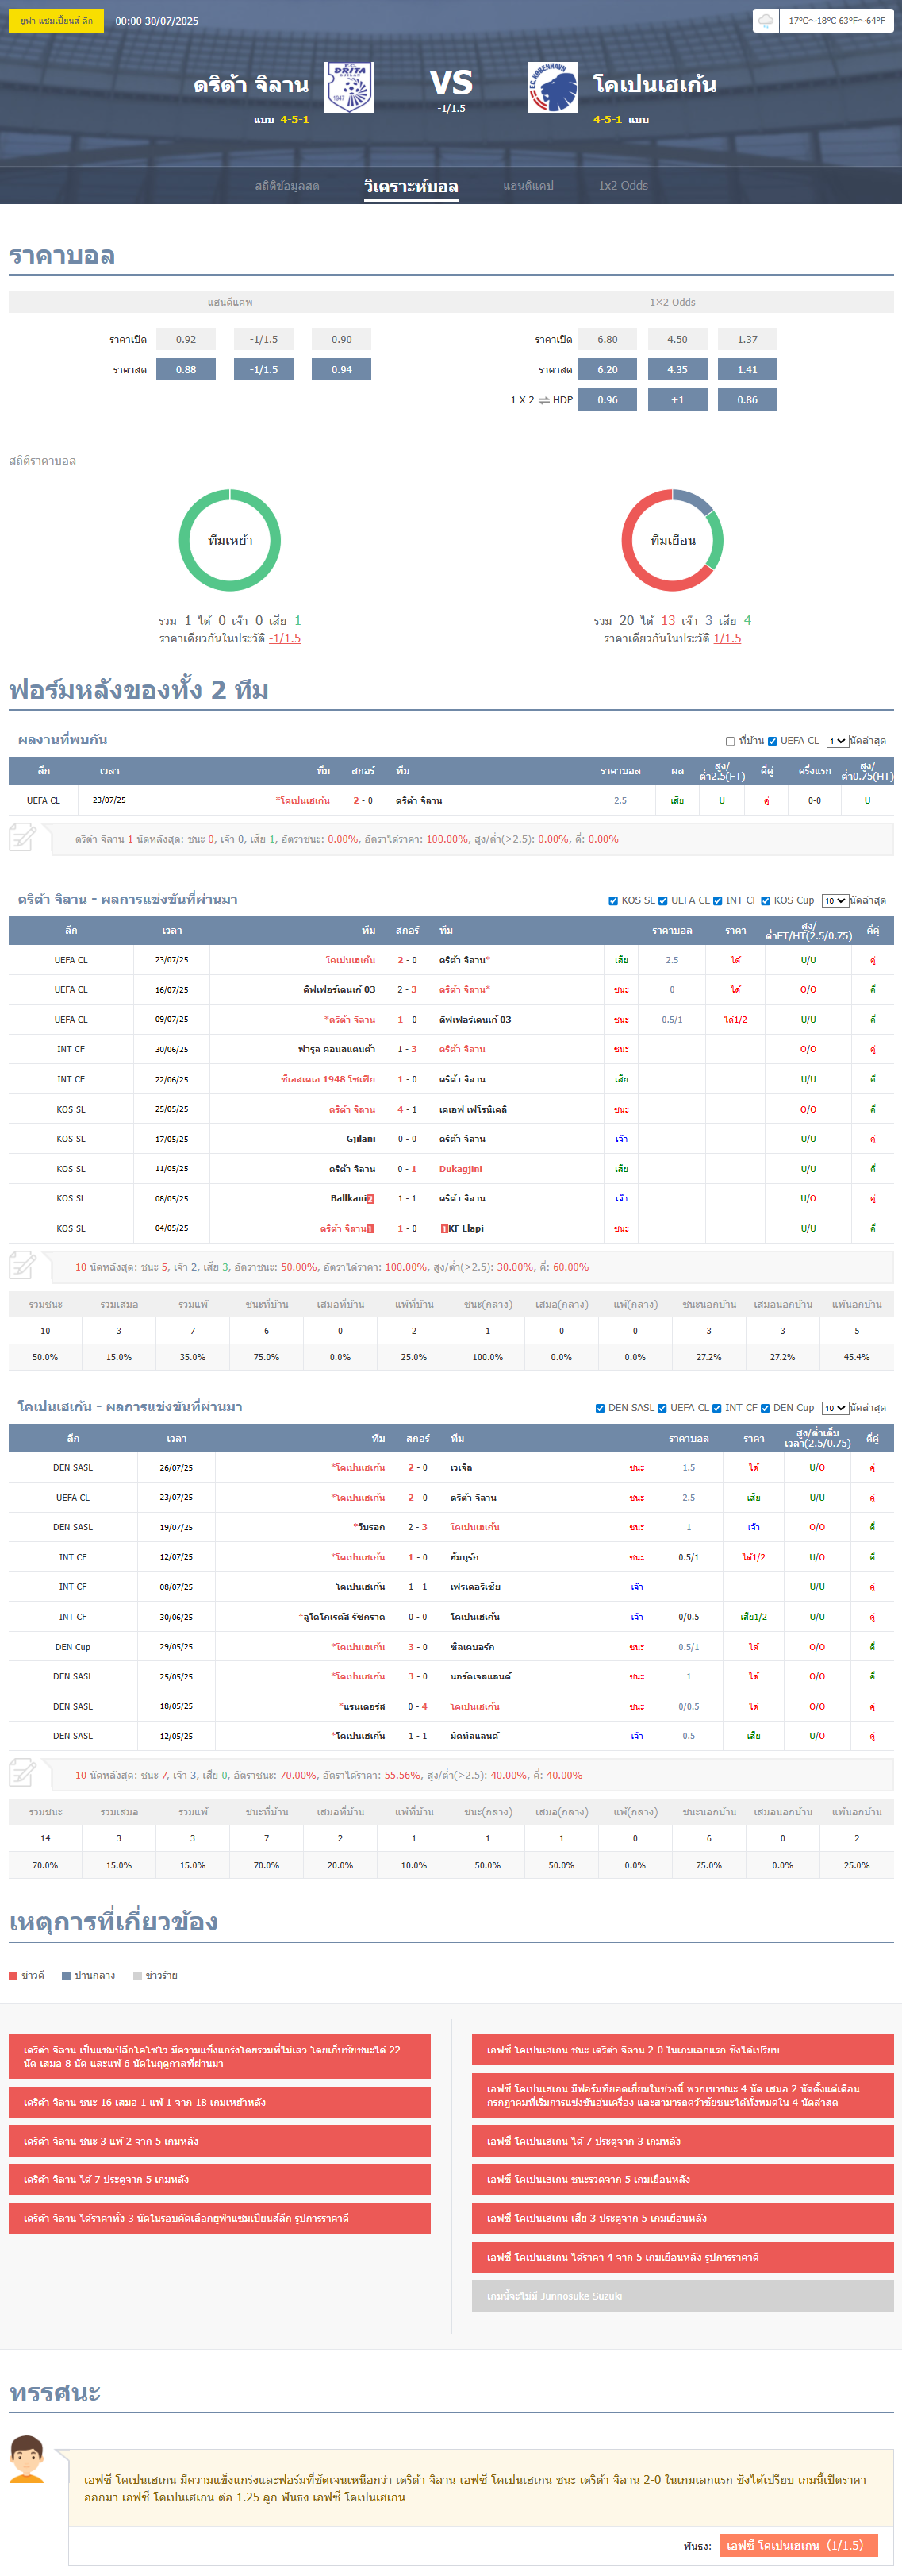Uncheck the KOS Cup filter

[765, 901]
